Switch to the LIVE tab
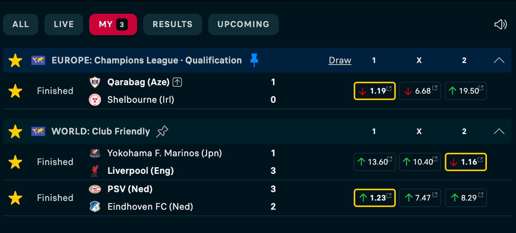Viewport: 516px width, 233px height. [x=64, y=24]
